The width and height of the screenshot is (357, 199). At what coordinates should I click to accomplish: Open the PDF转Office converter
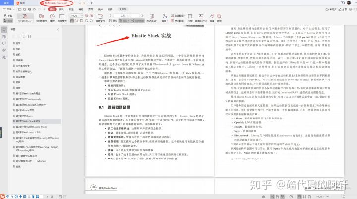(x=25, y=18)
